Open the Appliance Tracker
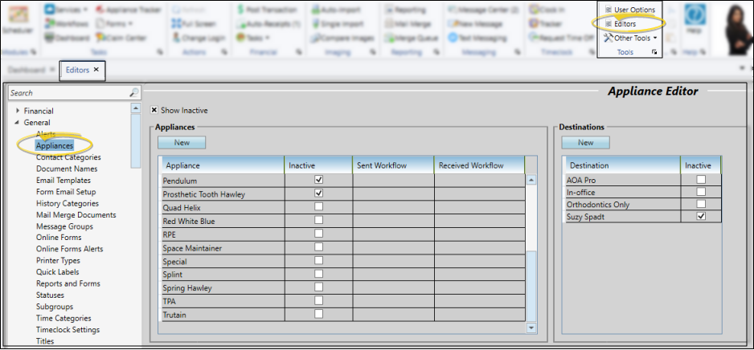 [x=125, y=9]
